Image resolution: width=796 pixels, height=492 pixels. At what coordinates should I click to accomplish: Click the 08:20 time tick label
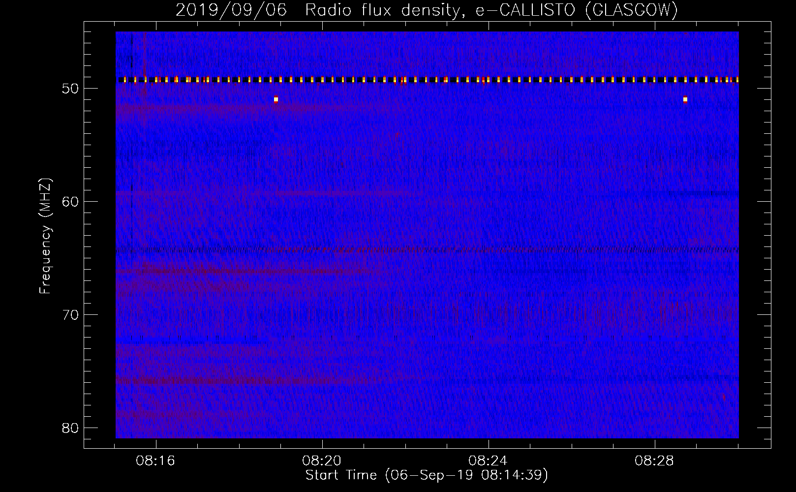point(322,461)
